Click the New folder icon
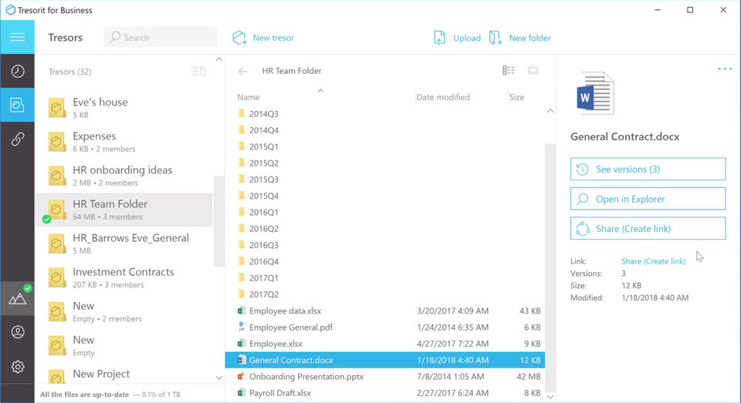The width and height of the screenshot is (741, 403). 496,38
